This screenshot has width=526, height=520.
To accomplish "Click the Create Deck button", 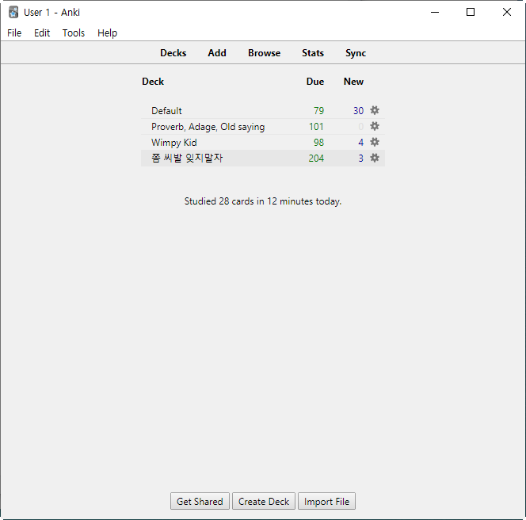I will coord(264,501).
